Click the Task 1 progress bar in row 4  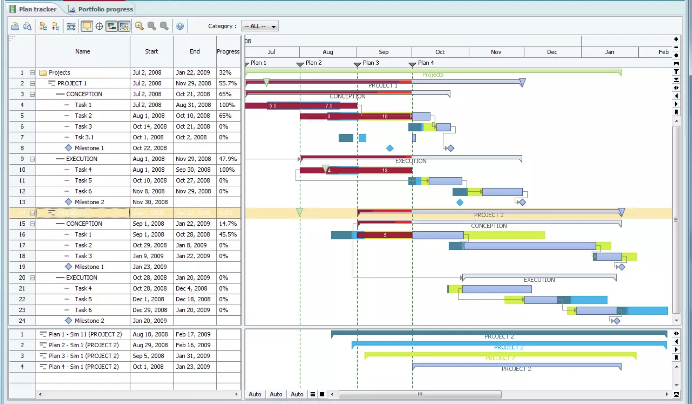coord(301,106)
